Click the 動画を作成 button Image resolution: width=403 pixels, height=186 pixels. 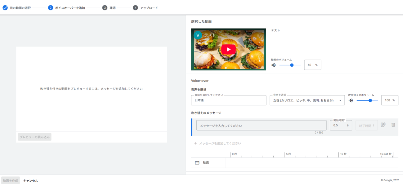click(x=10, y=181)
